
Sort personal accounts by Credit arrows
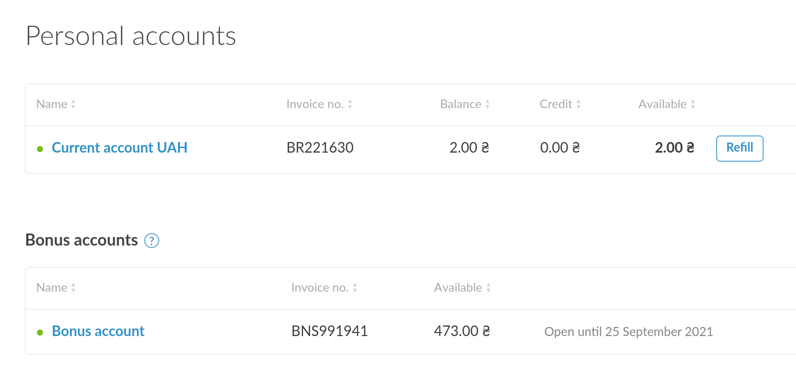point(579,104)
